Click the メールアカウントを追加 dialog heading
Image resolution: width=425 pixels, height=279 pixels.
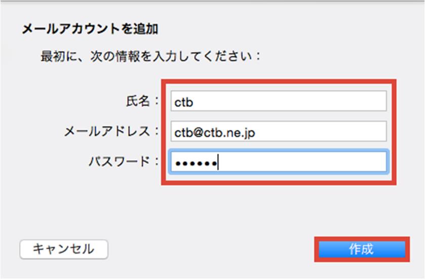(90, 29)
